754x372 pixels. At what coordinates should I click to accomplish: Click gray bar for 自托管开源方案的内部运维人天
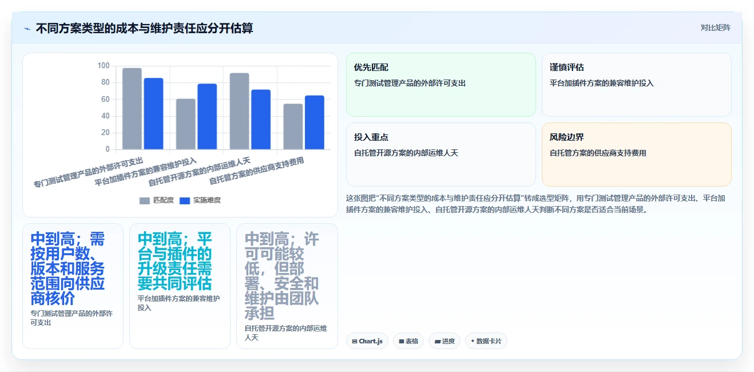pos(239,111)
